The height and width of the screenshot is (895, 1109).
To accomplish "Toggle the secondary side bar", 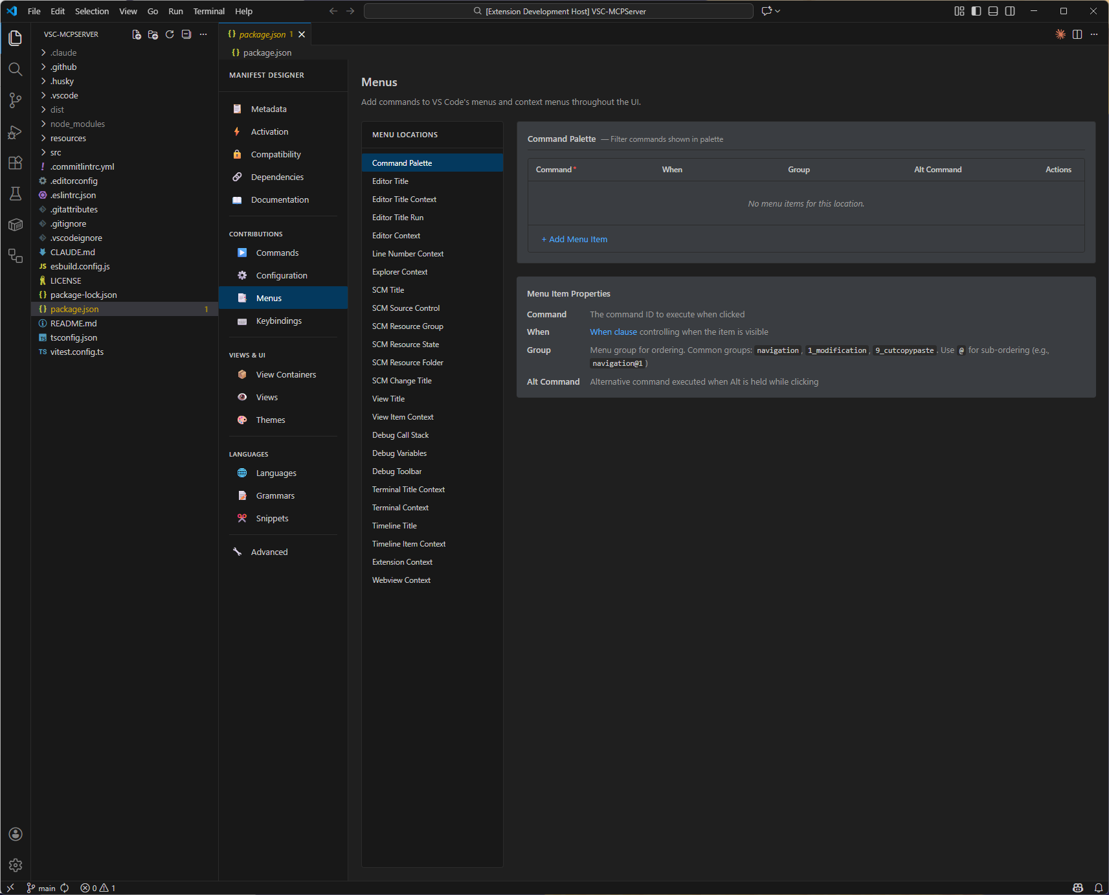I will click(1010, 11).
